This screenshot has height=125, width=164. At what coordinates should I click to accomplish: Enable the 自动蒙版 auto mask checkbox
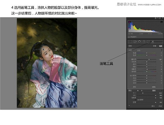point(136,100)
